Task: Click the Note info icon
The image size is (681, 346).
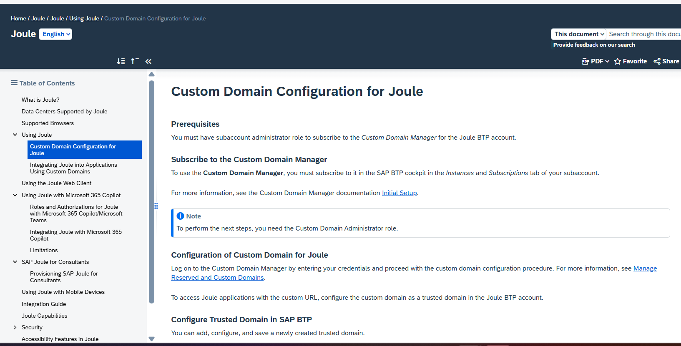Action: pos(180,216)
